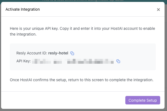This screenshot has width=167, height=111.
Task: Close the Activate Integration dialog
Action: (x=158, y=10)
